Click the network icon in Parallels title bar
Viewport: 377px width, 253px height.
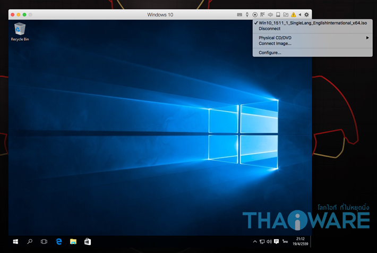(x=262, y=15)
